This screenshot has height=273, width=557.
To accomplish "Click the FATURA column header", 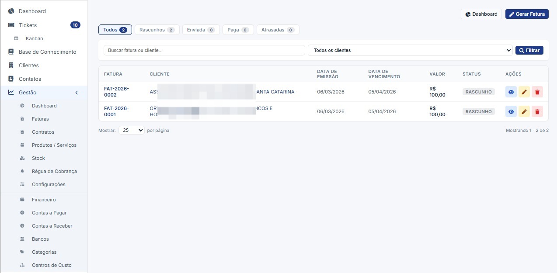I will pos(113,74).
